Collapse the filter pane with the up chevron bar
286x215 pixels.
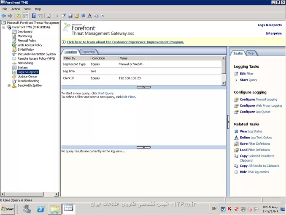143,87
